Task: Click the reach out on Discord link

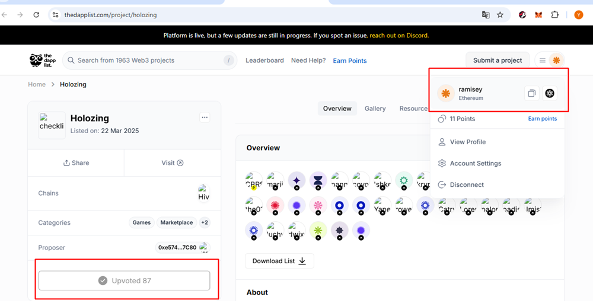Action: (398, 35)
